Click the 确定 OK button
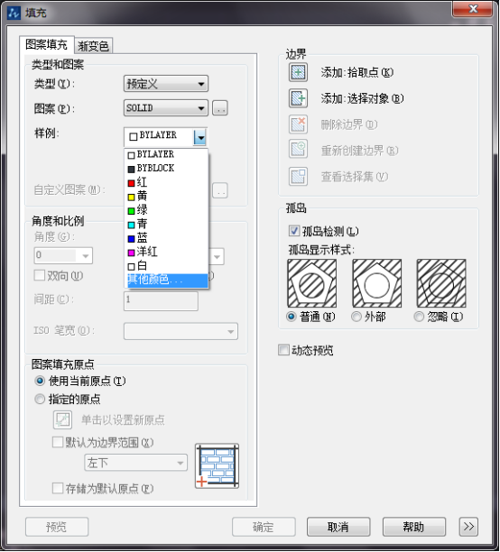The height and width of the screenshot is (552, 500). 264,527
